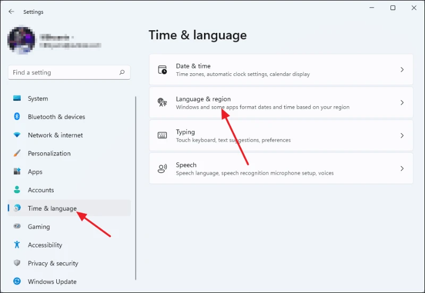Close the Settings window

pos(414,8)
